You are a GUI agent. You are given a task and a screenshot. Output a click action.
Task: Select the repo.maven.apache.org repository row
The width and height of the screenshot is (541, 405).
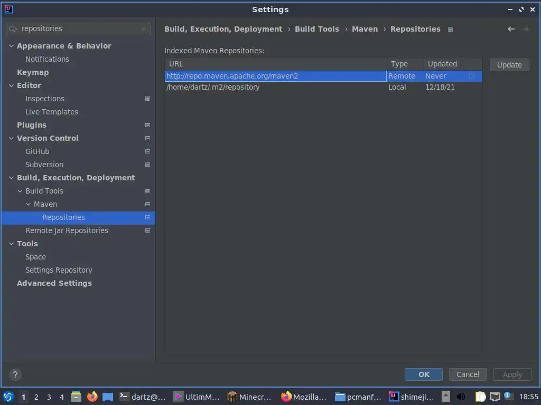point(323,76)
